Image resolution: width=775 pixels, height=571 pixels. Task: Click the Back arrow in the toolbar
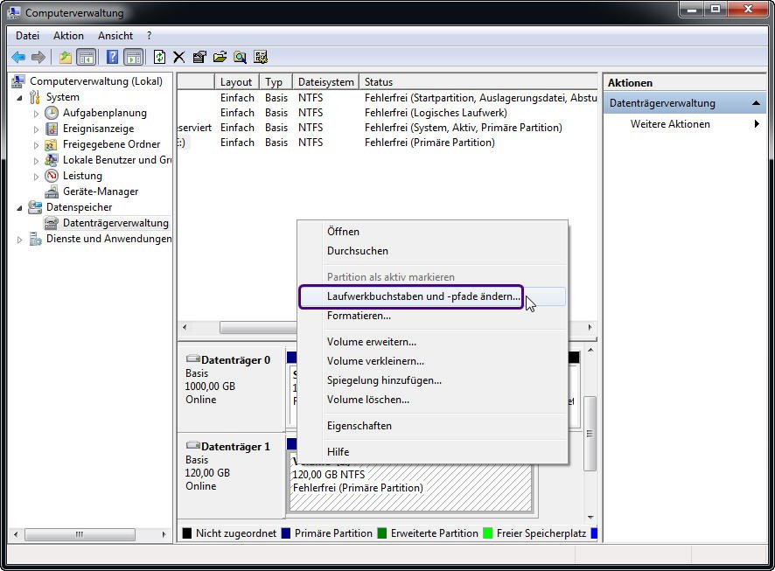[x=18, y=58]
